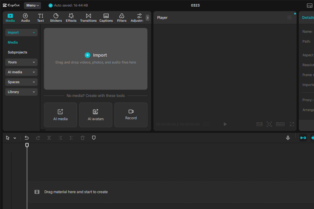314x209 pixels.
Task: Select the Filters panel icon
Action: [121, 17]
